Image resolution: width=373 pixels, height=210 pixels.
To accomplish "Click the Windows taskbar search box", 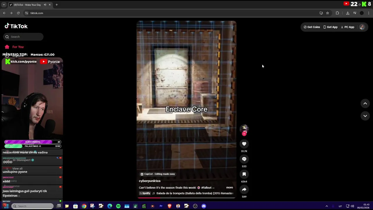I will click(32, 206).
